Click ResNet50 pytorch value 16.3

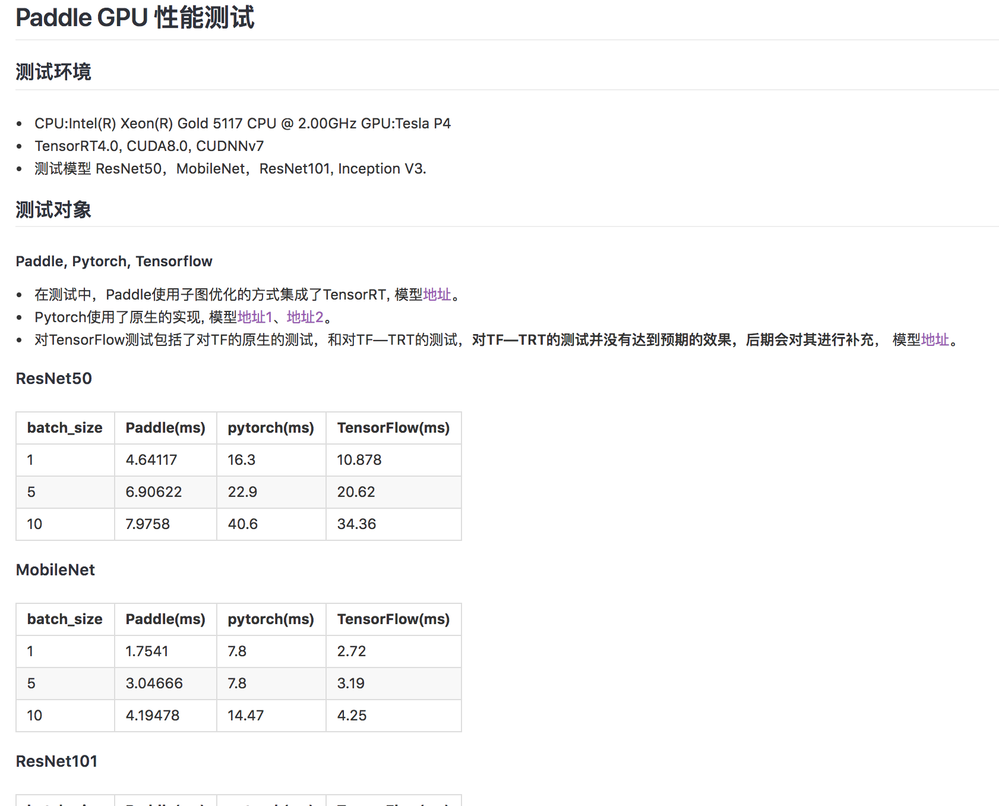tap(242, 460)
